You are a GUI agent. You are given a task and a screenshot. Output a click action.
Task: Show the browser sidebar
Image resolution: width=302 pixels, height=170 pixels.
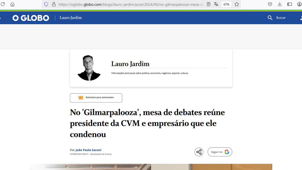point(290,4)
